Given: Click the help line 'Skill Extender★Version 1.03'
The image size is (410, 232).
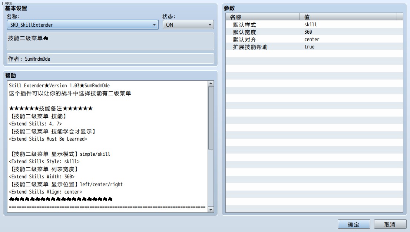Looking at the screenshot, I should click(59, 85).
